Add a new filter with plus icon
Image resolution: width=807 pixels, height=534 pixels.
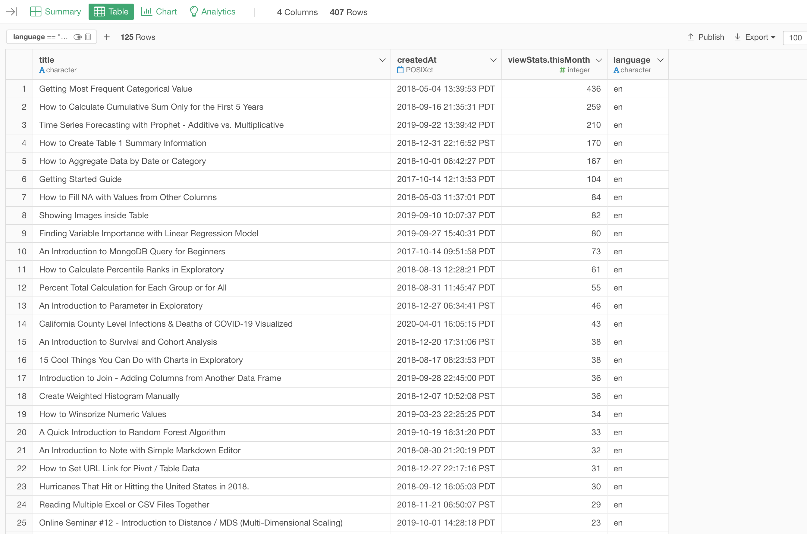click(107, 37)
